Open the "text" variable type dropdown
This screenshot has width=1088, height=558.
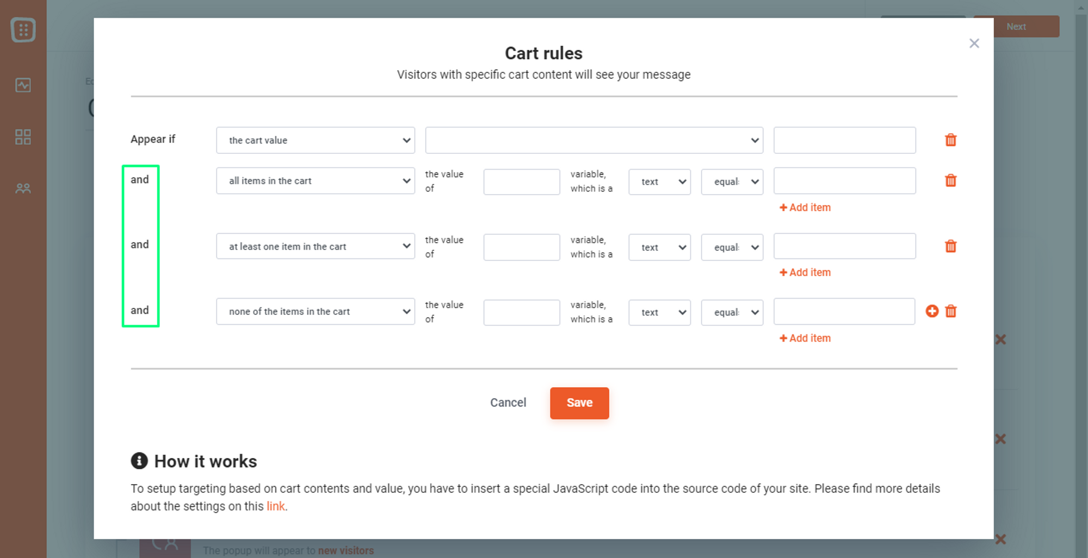(659, 182)
